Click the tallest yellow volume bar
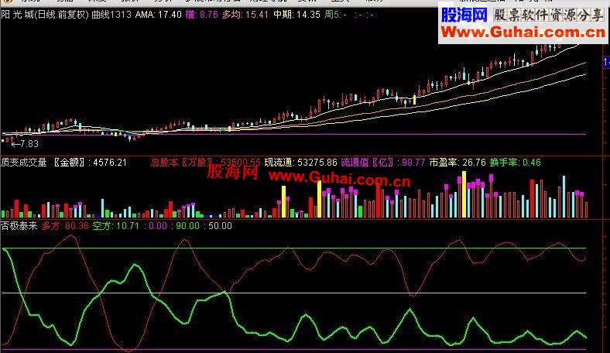This screenshot has width=610, height=353. coord(464,194)
